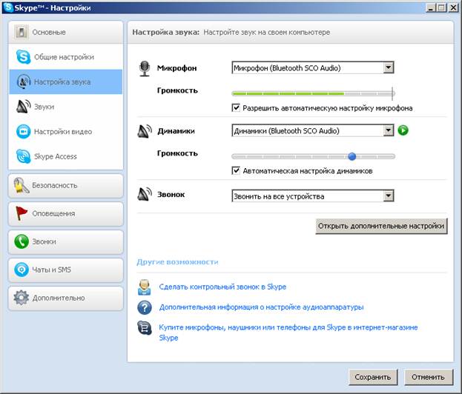Click the Другие возможности heading
The width and height of the screenshot is (462, 394).
[x=177, y=262]
